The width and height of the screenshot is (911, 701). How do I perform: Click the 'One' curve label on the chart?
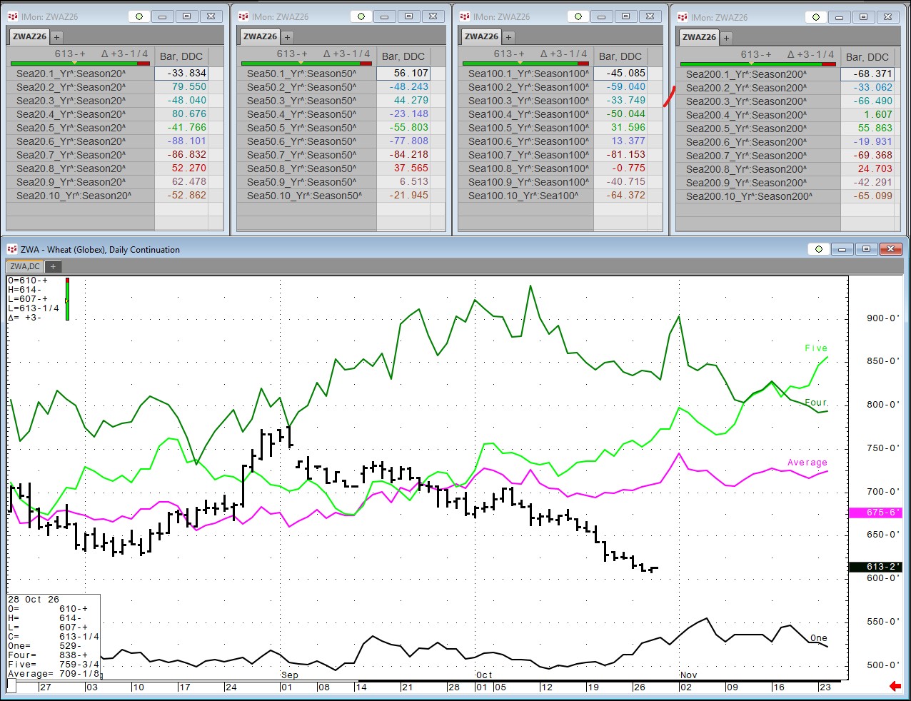tap(819, 638)
